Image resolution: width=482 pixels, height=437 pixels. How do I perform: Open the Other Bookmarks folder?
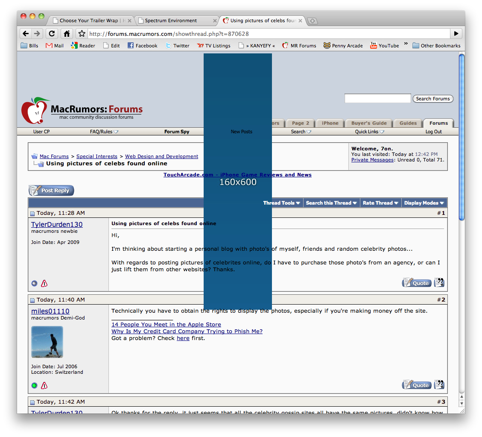(x=436, y=46)
